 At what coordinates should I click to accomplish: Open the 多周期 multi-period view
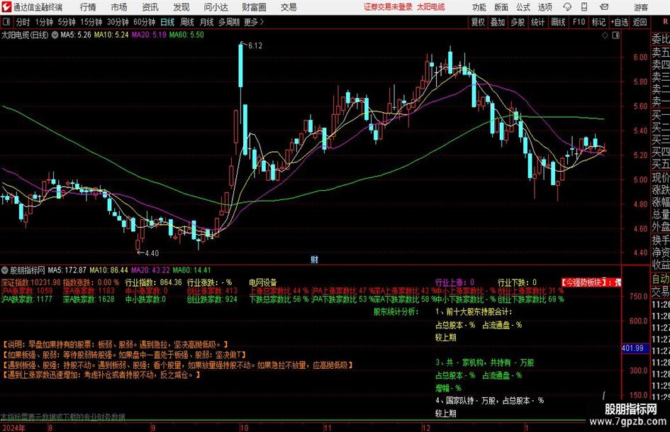click(228, 22)
